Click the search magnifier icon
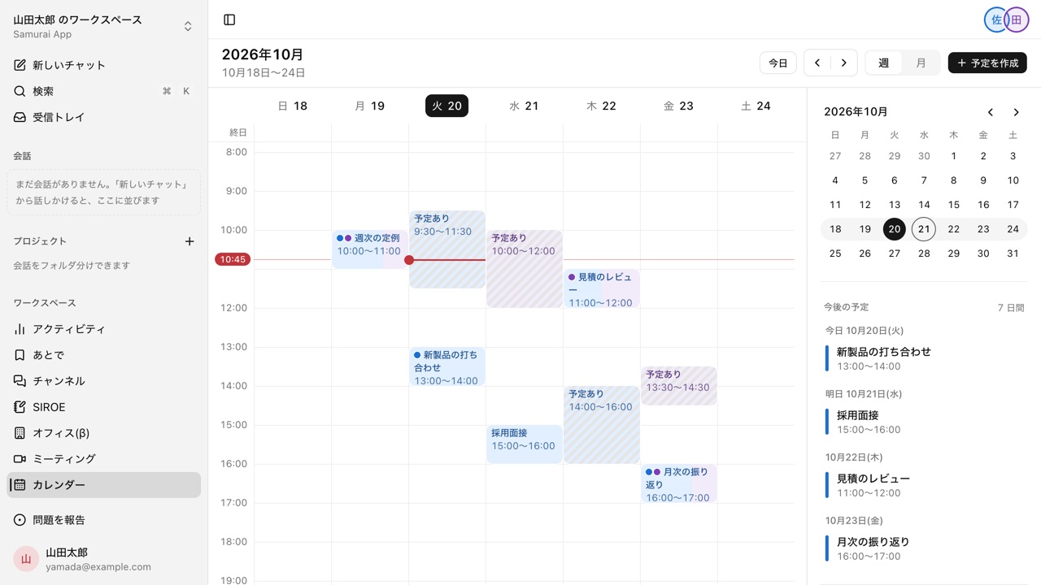 pos(20,91)
